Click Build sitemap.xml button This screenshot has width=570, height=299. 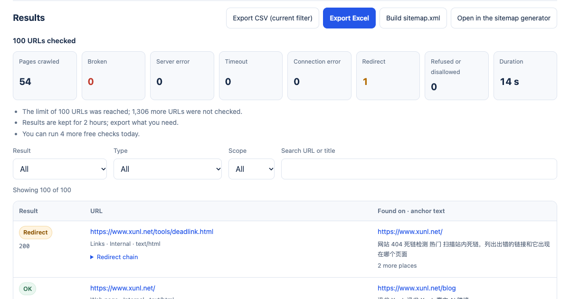(x=413, y=18)
